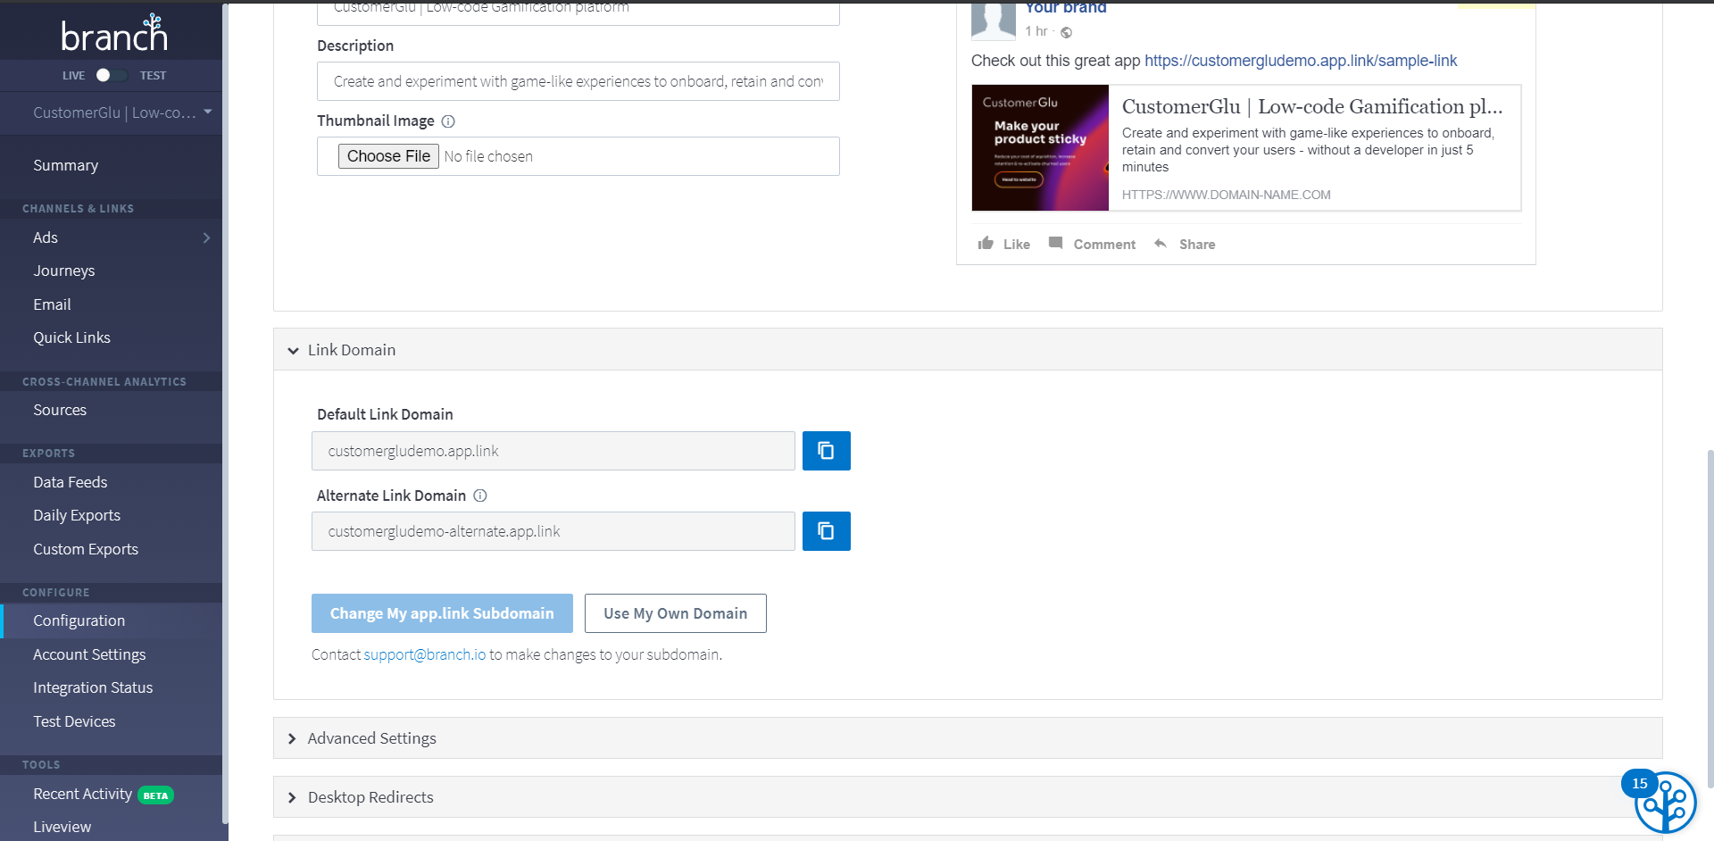Click the Like thumbs-up icon
The image size is (1714, 841).
point(986,244)
